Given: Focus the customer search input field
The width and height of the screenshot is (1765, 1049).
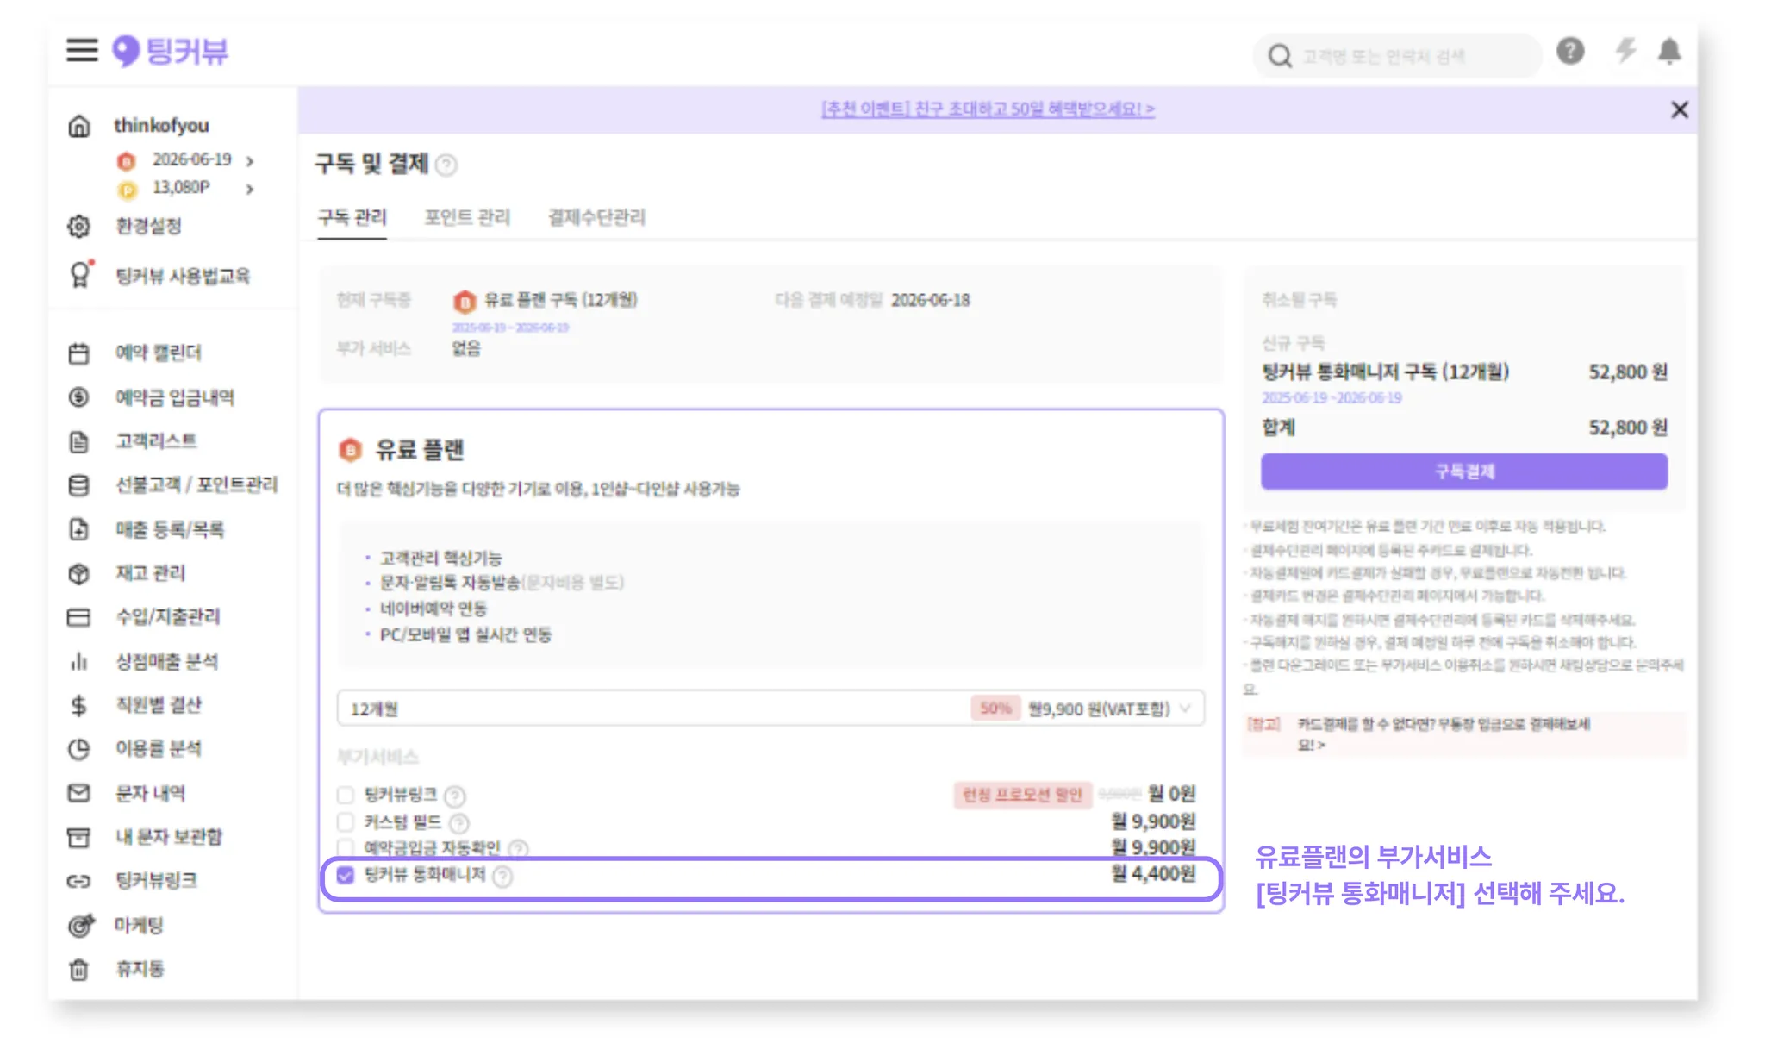Looking at the screenshot, I should 1396,56.
